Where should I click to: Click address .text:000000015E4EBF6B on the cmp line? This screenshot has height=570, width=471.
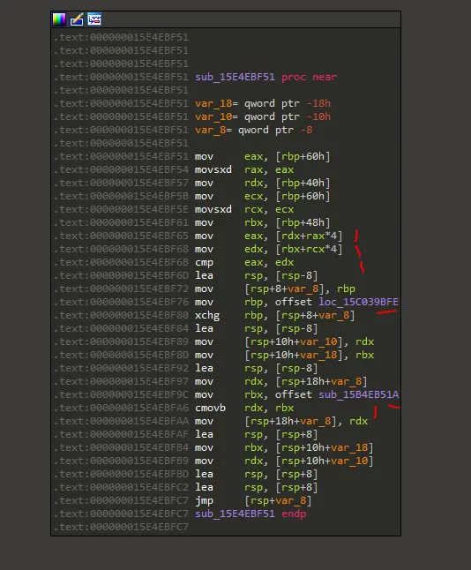(121, 262)
